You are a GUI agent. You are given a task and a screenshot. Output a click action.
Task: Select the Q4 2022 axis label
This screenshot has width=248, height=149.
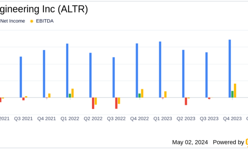[140, 119]
